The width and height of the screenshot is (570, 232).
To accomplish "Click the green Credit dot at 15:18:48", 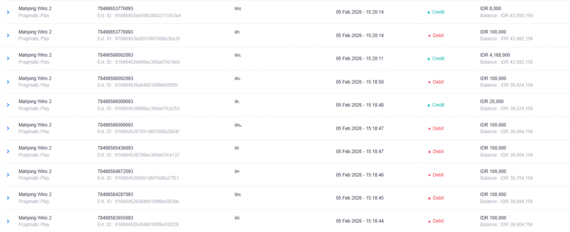I will pos(429,105).
